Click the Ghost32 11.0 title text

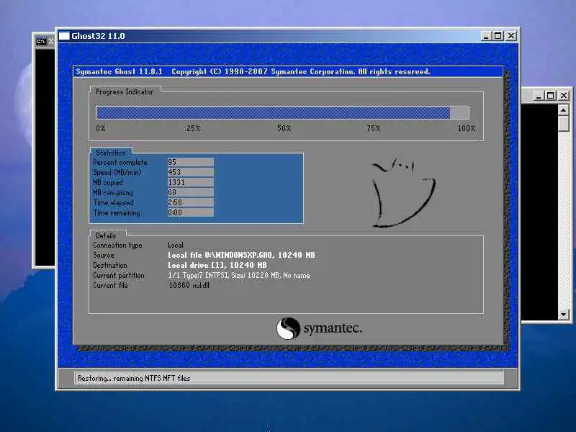click(98, 36)
